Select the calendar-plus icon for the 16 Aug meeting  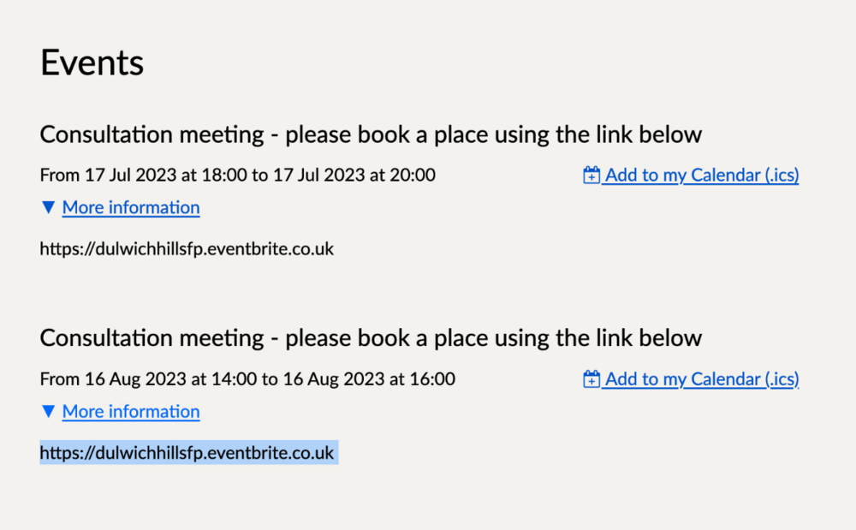(591, 378)
